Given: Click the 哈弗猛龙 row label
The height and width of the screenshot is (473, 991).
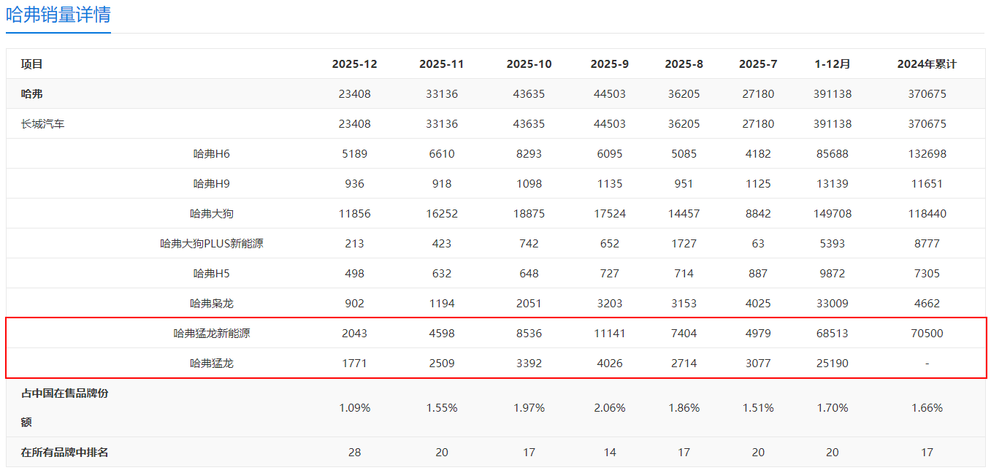Looking at the screenshot, I should (212, 364).
